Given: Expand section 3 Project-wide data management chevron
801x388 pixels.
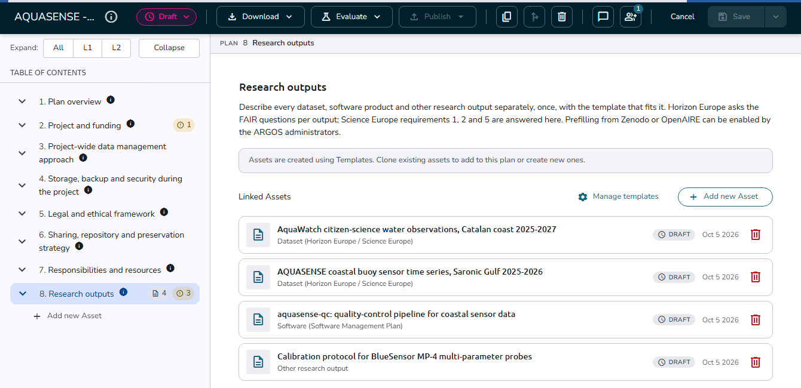Looking at the screenshot, I should click(x=22, y=153).
